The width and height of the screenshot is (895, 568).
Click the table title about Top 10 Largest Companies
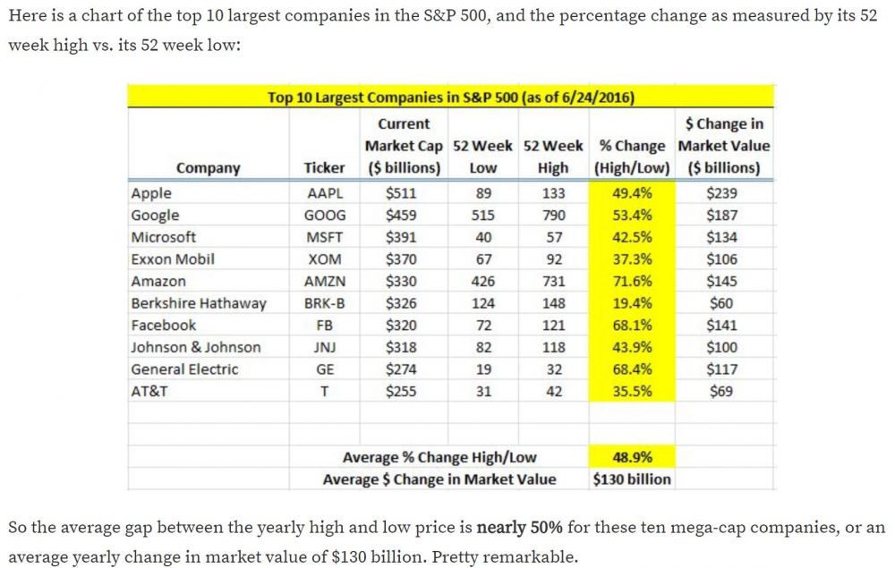click(457, 96)
